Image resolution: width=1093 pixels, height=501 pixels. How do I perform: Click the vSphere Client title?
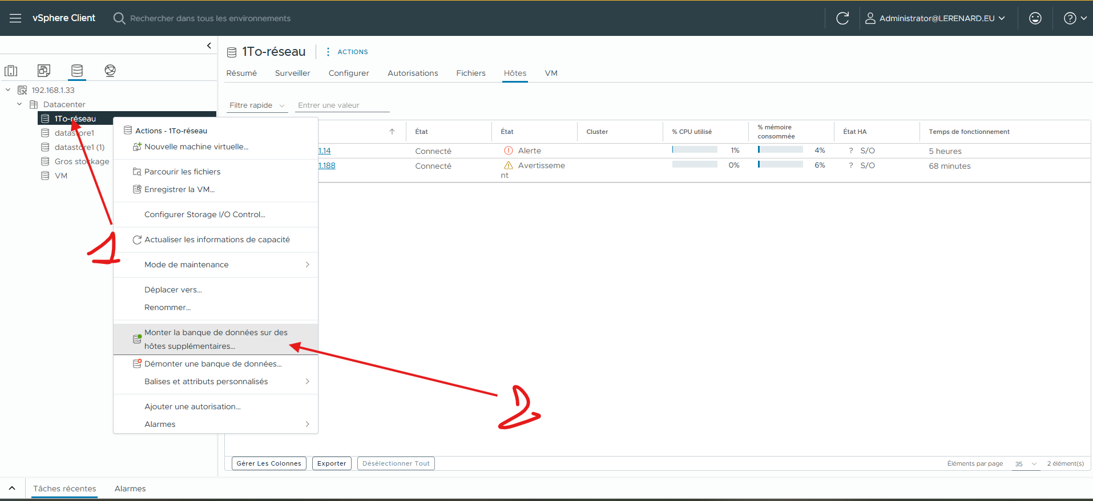click(64, 18)
